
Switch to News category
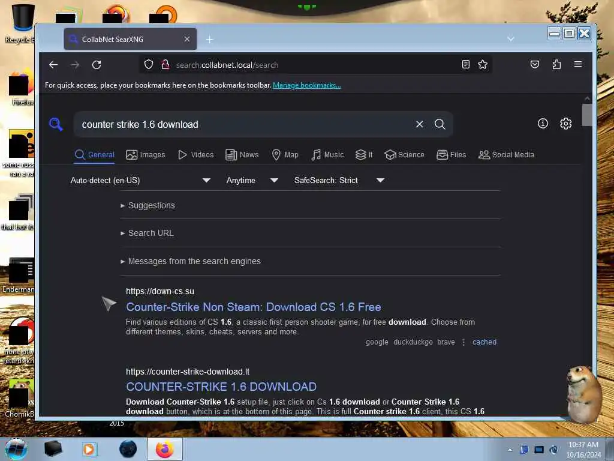242,154
